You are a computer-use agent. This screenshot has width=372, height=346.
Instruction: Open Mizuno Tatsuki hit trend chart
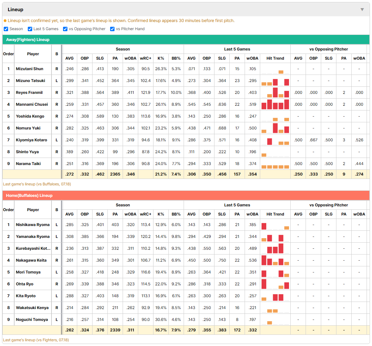click(x=275, y=81)
